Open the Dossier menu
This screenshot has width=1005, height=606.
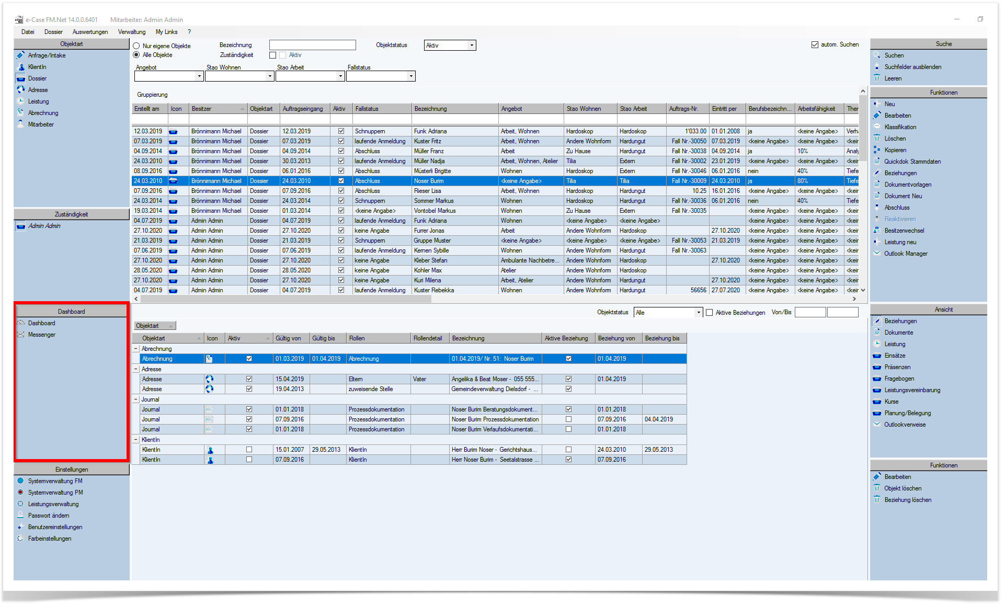click(x=53, y=32)
